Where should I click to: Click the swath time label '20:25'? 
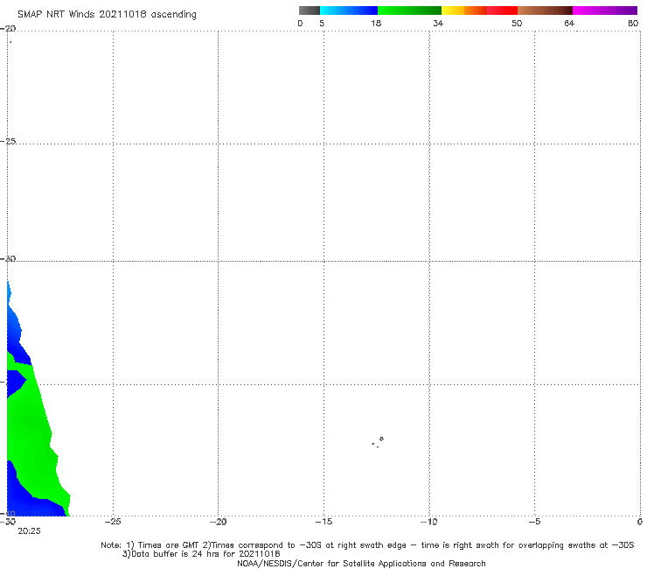click(29, 531)
